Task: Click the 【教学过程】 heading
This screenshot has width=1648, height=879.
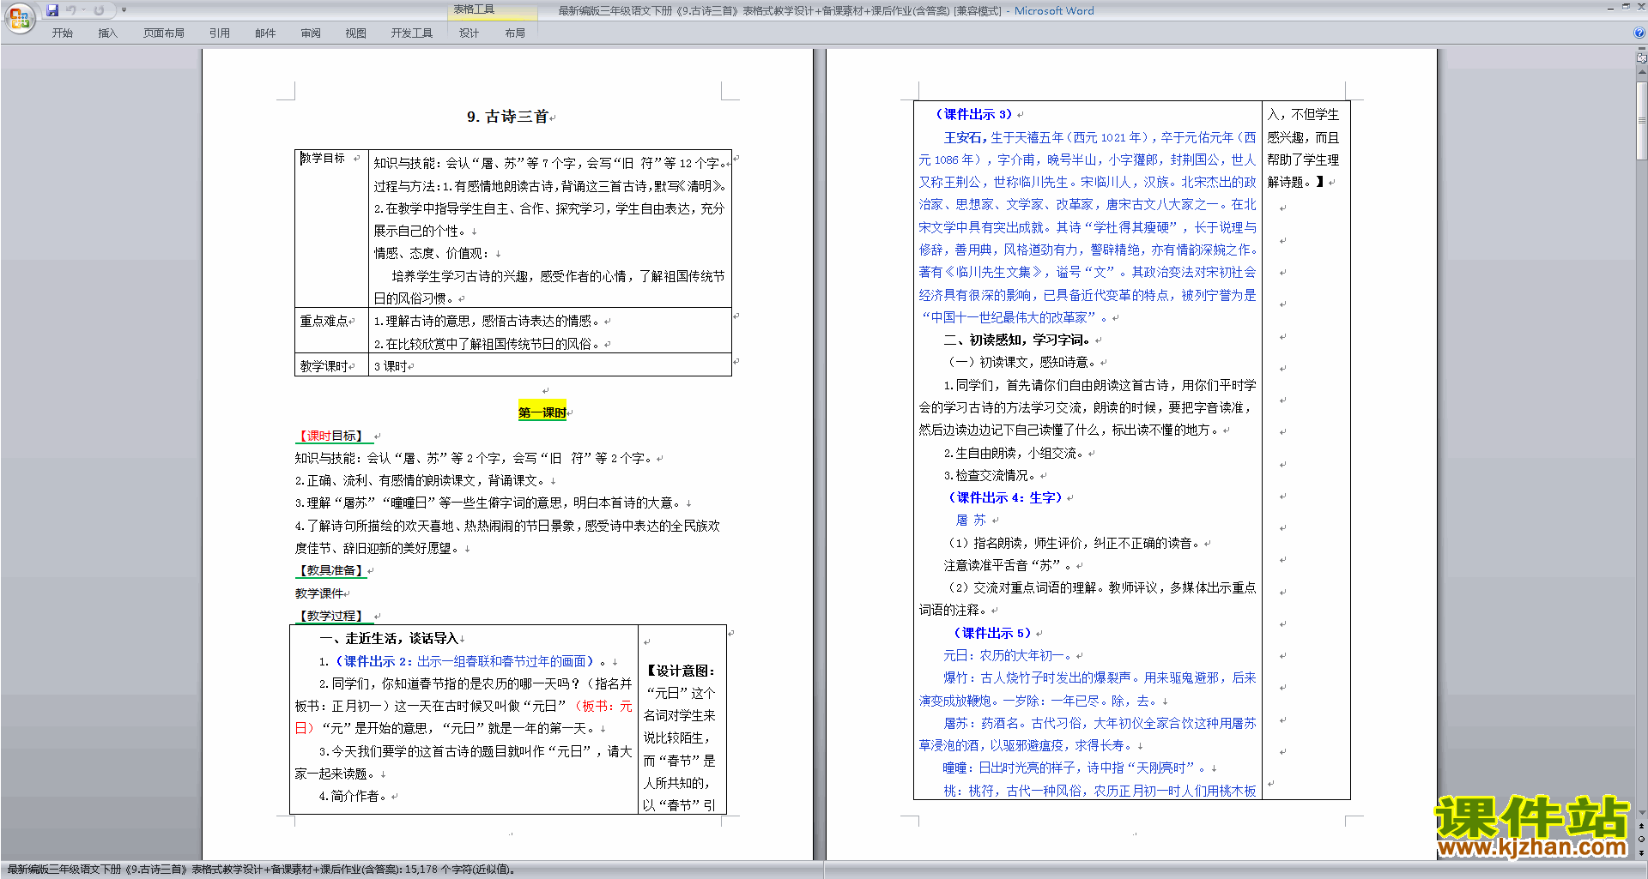Action: coord(331,616)
